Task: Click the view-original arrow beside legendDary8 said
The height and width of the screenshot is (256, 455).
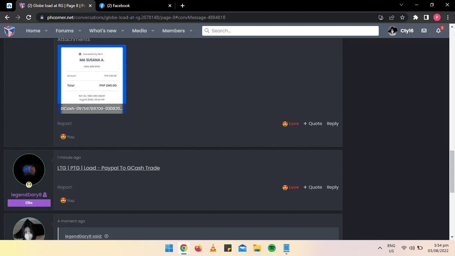Action: 107,236
